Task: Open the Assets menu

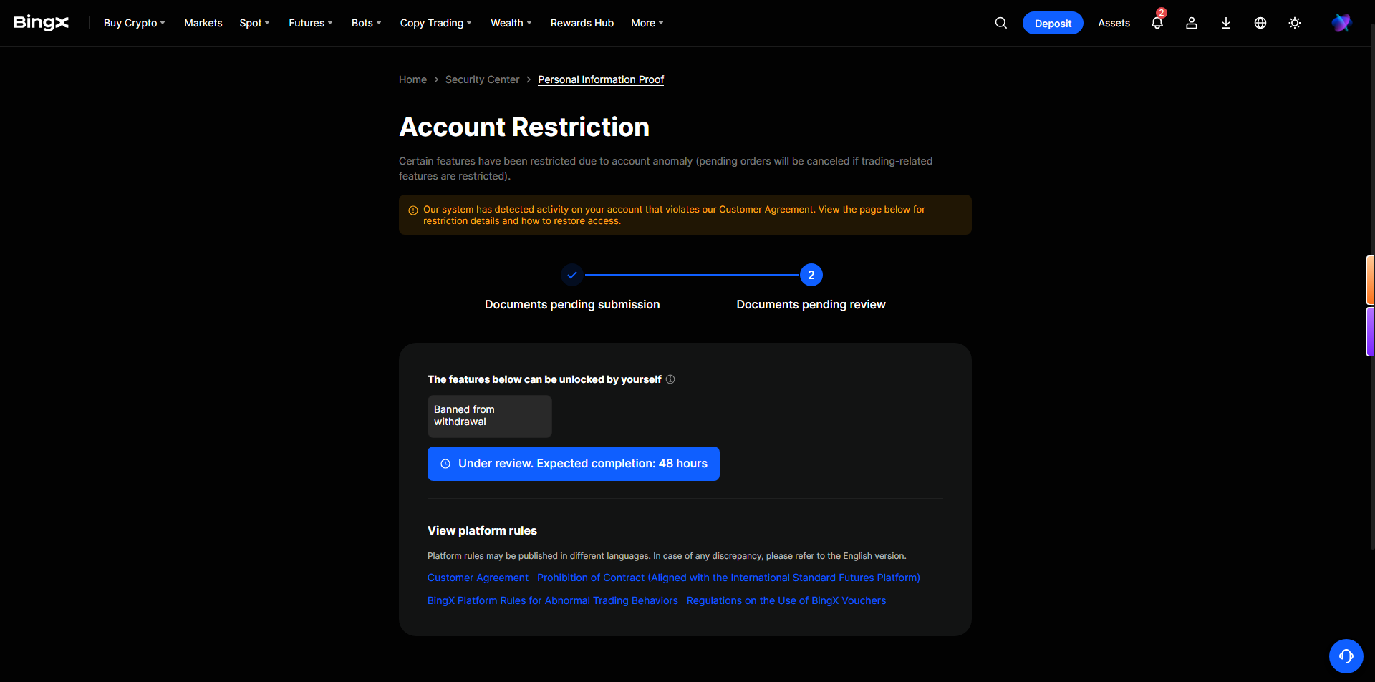Action: (x=1114, y=23)
